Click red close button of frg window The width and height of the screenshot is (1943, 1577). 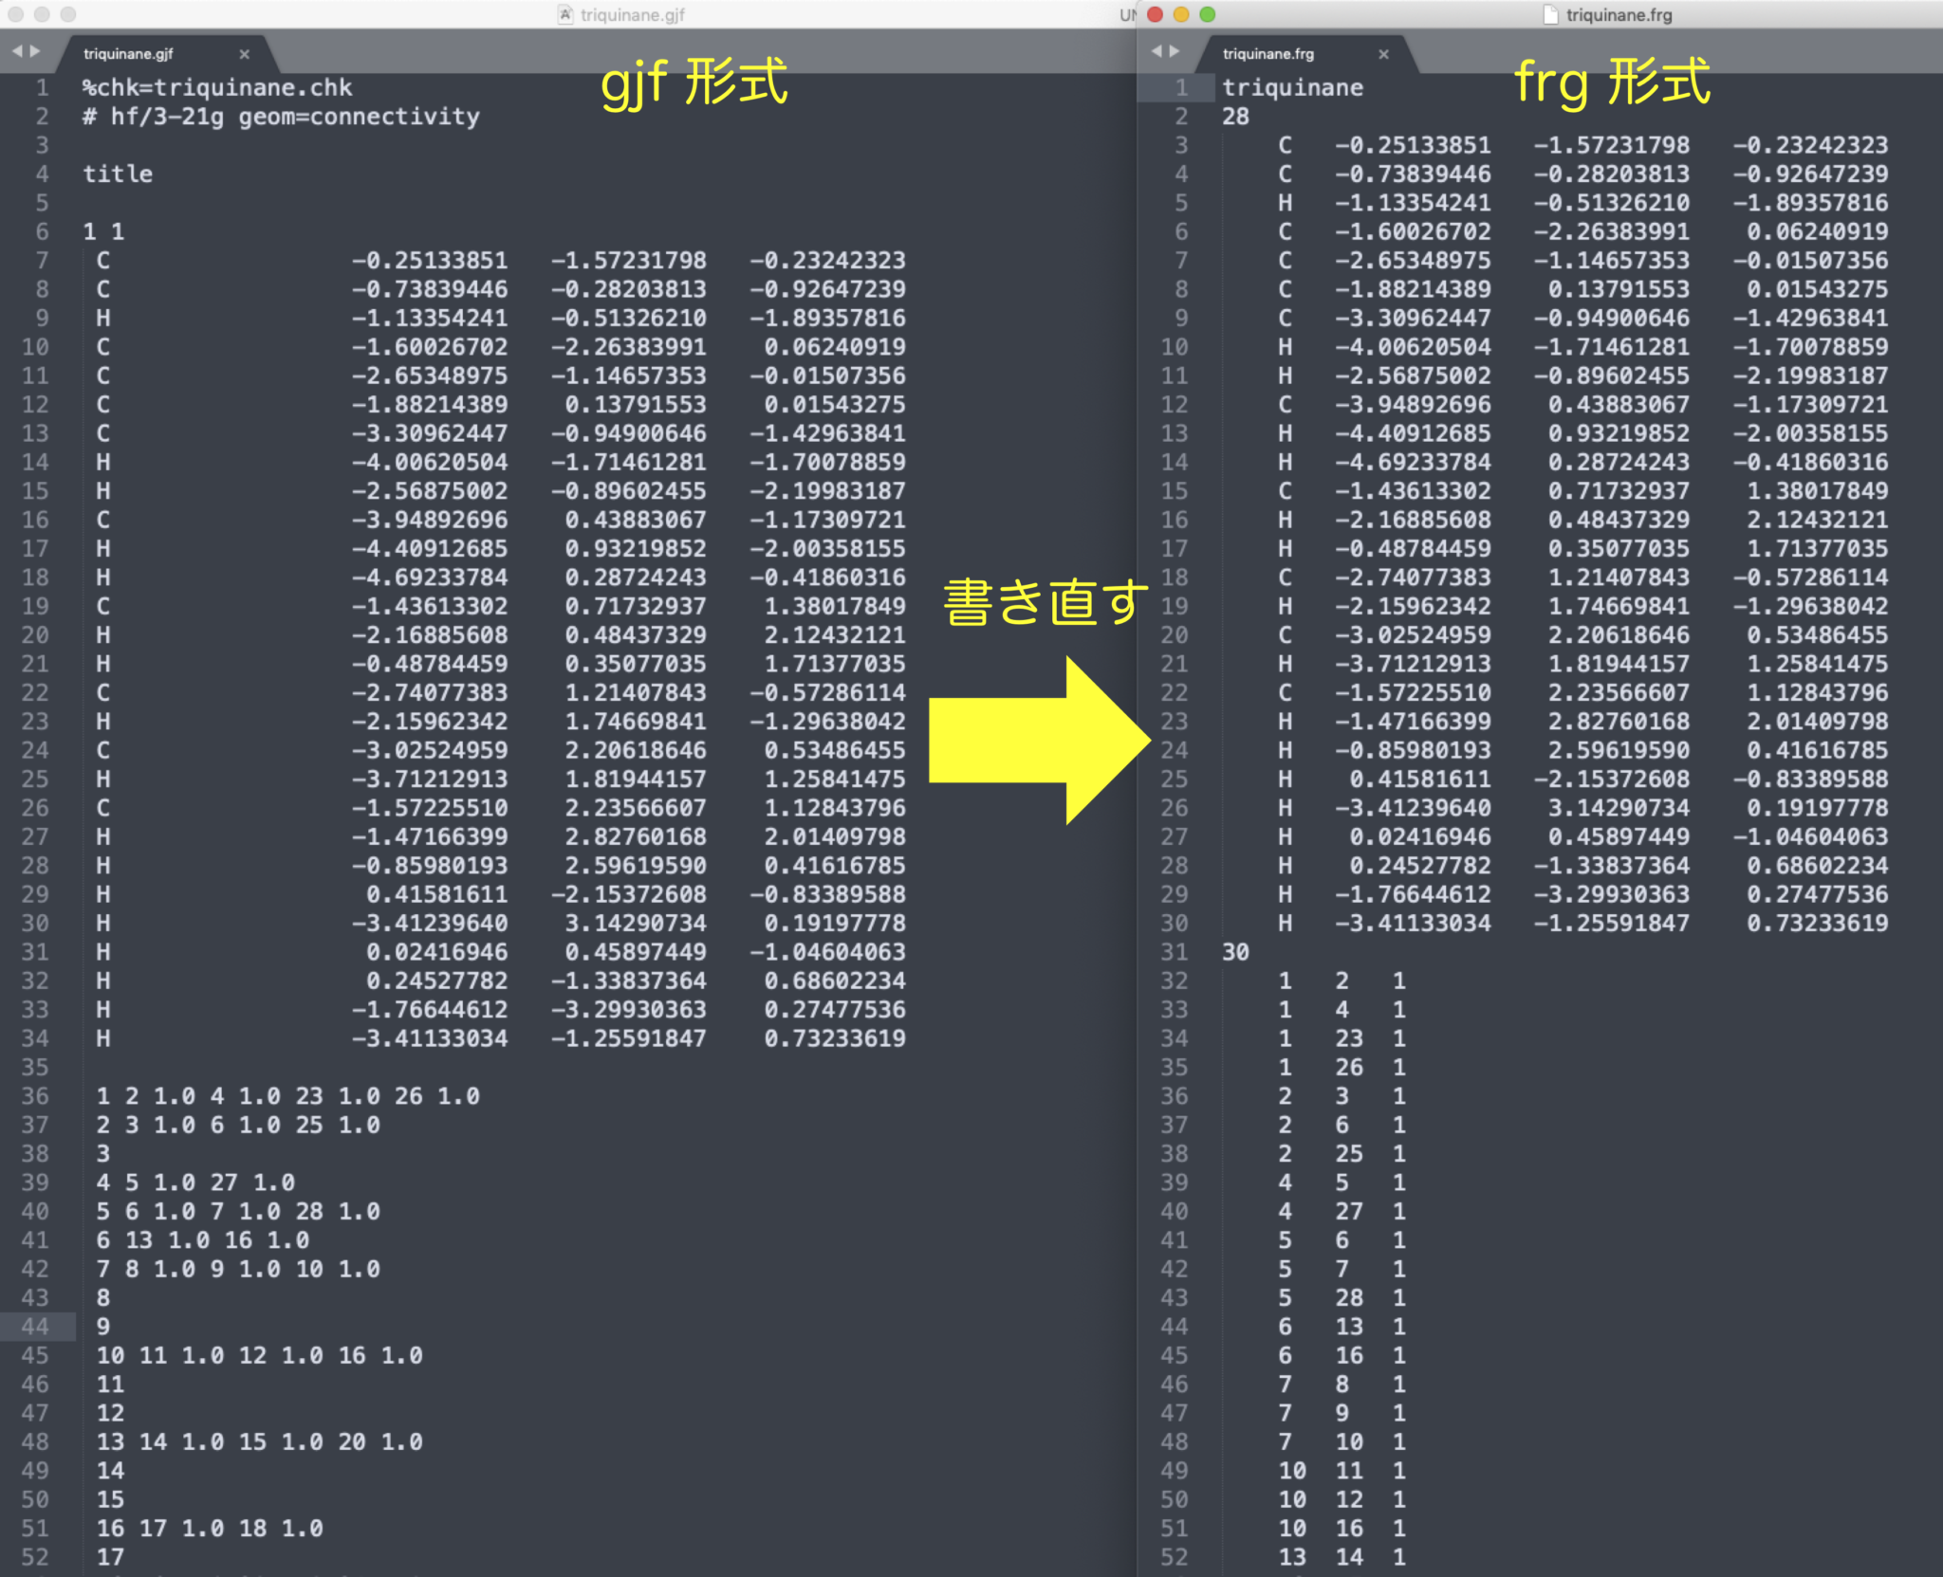[1155, 14]
